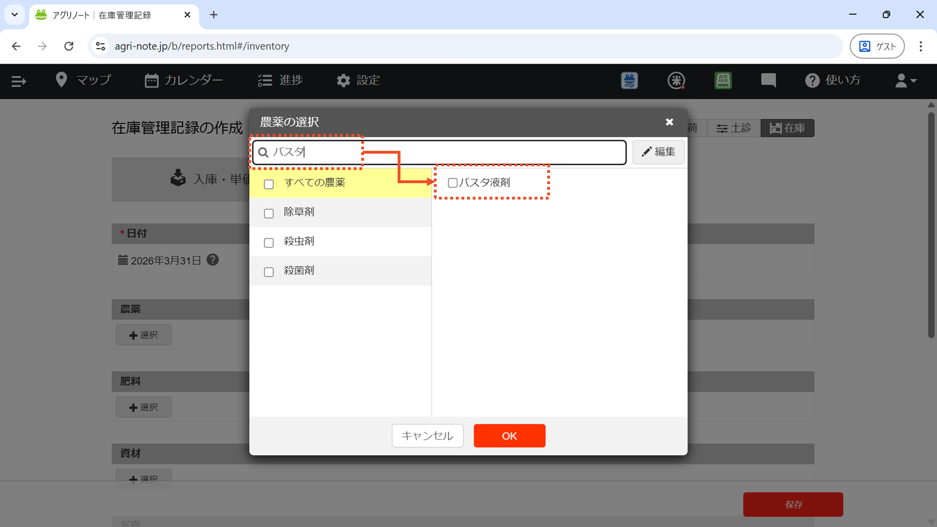Click the page vertical scrollbar

coord(931,225)
